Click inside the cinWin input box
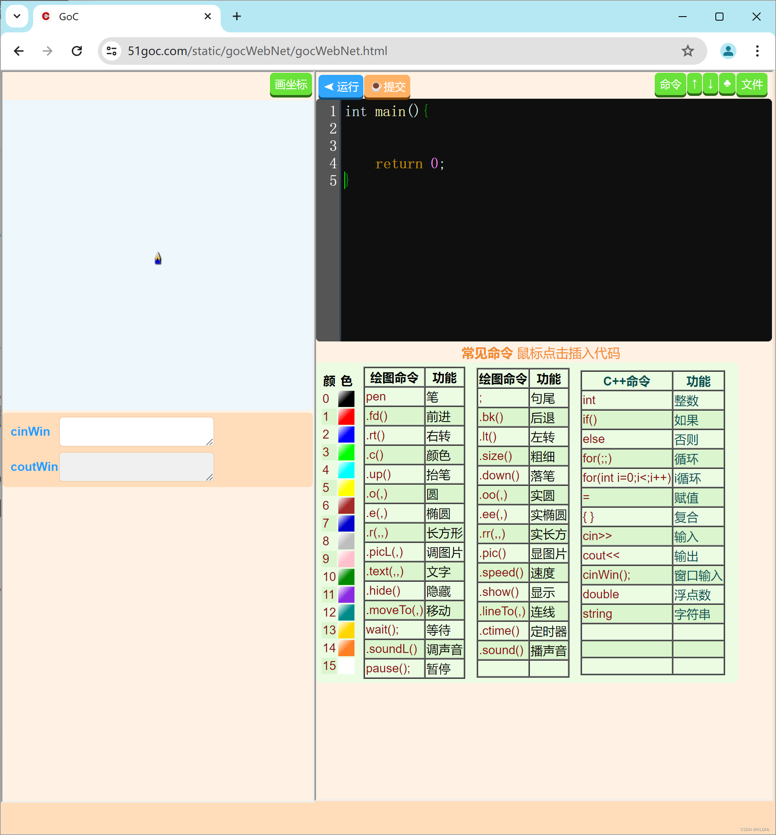 point(136,431)
